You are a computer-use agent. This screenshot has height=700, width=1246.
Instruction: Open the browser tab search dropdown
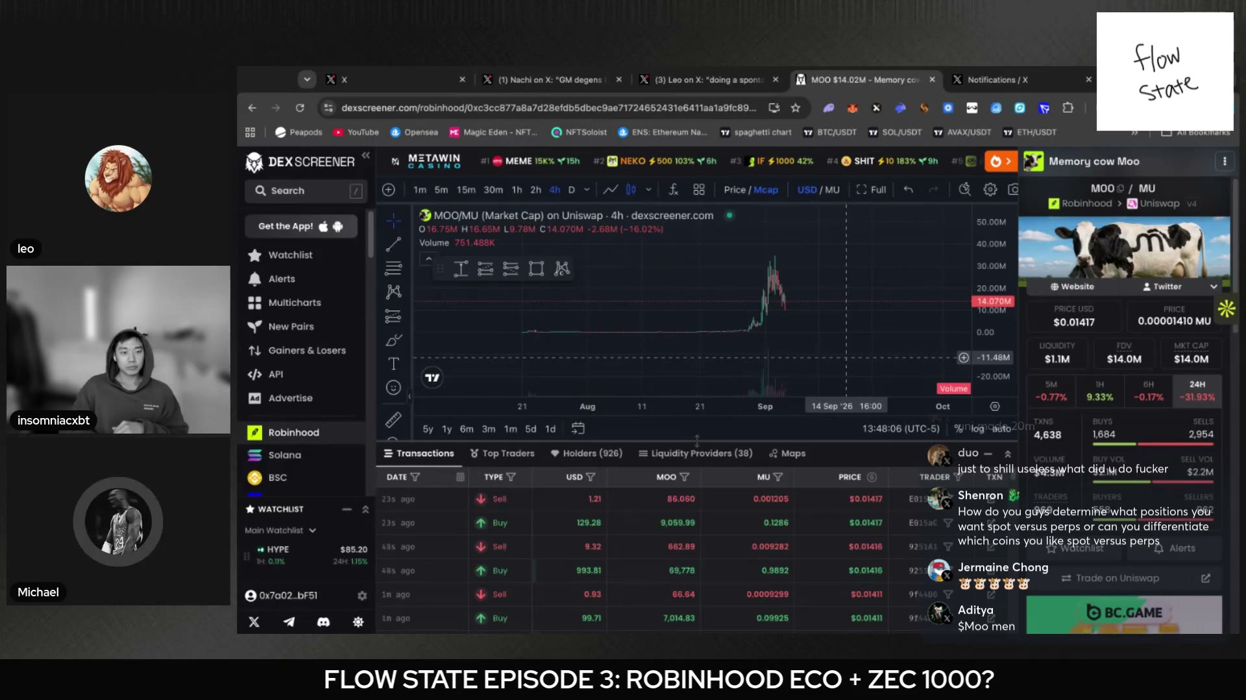click(x=307, y=79)
